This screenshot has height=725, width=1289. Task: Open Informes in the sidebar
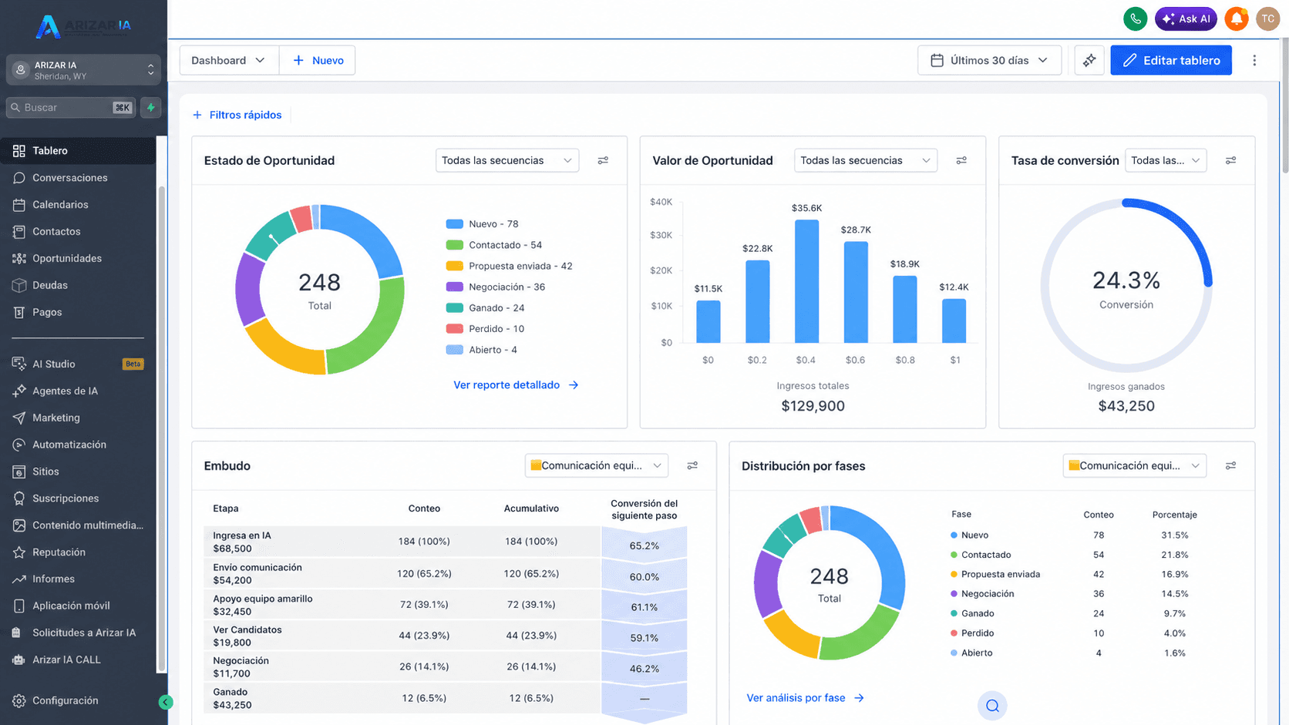coord(79,579)
